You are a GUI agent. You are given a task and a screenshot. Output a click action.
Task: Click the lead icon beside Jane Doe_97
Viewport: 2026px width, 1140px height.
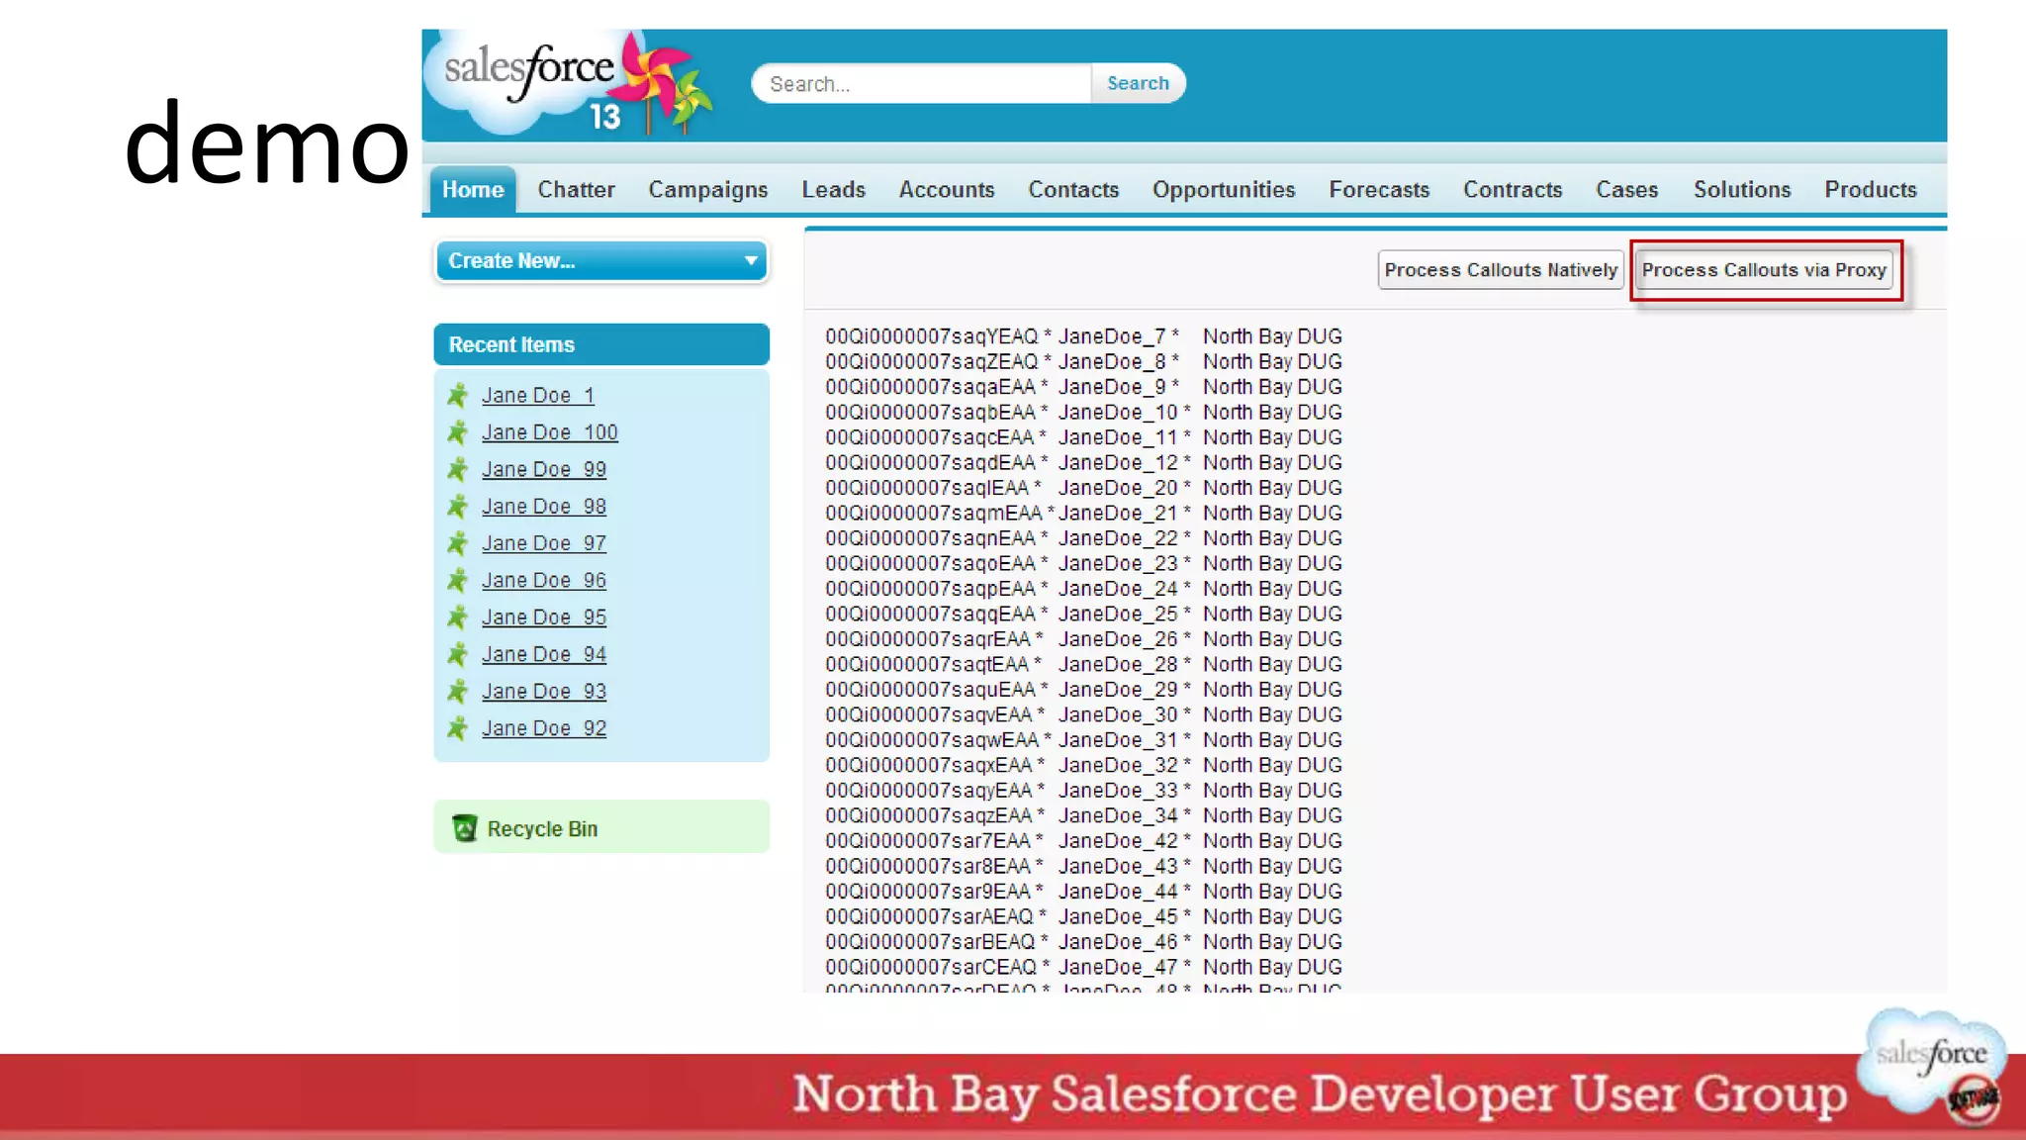point(457,543)
